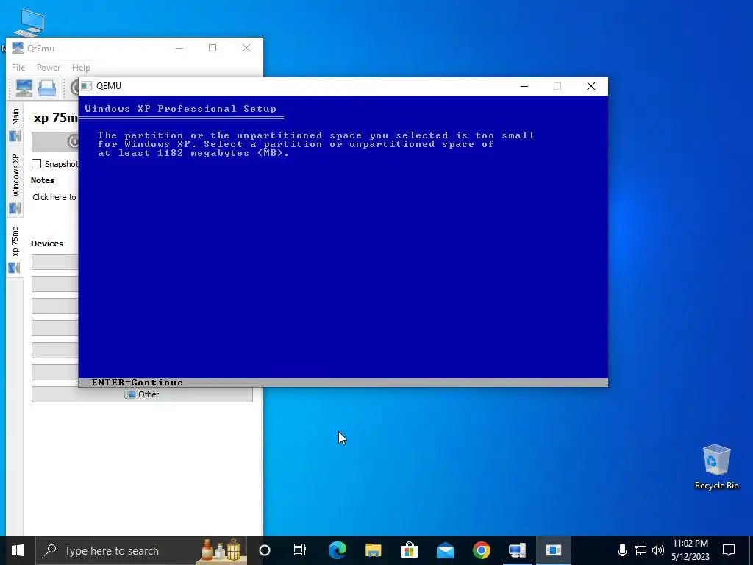Click the blue drive icon in QtEmu toolbar
The height and width of the screenshot is (565, 753).
47,88
